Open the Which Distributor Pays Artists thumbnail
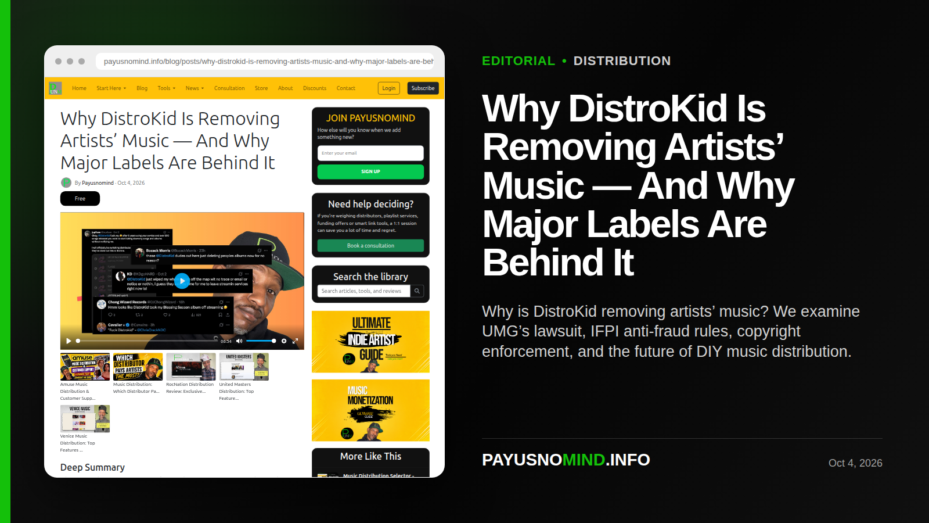Screen dimensions: 929x523 click(138, 367)
